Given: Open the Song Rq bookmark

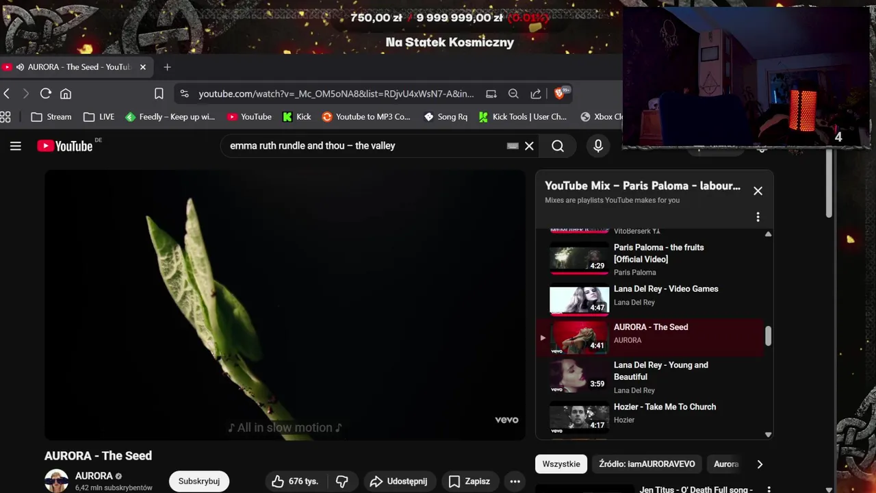Looking at the screenshot, I should click(446, 117).
